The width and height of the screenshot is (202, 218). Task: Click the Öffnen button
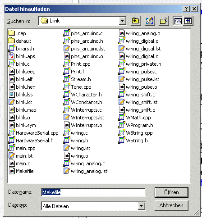[171, 192]
